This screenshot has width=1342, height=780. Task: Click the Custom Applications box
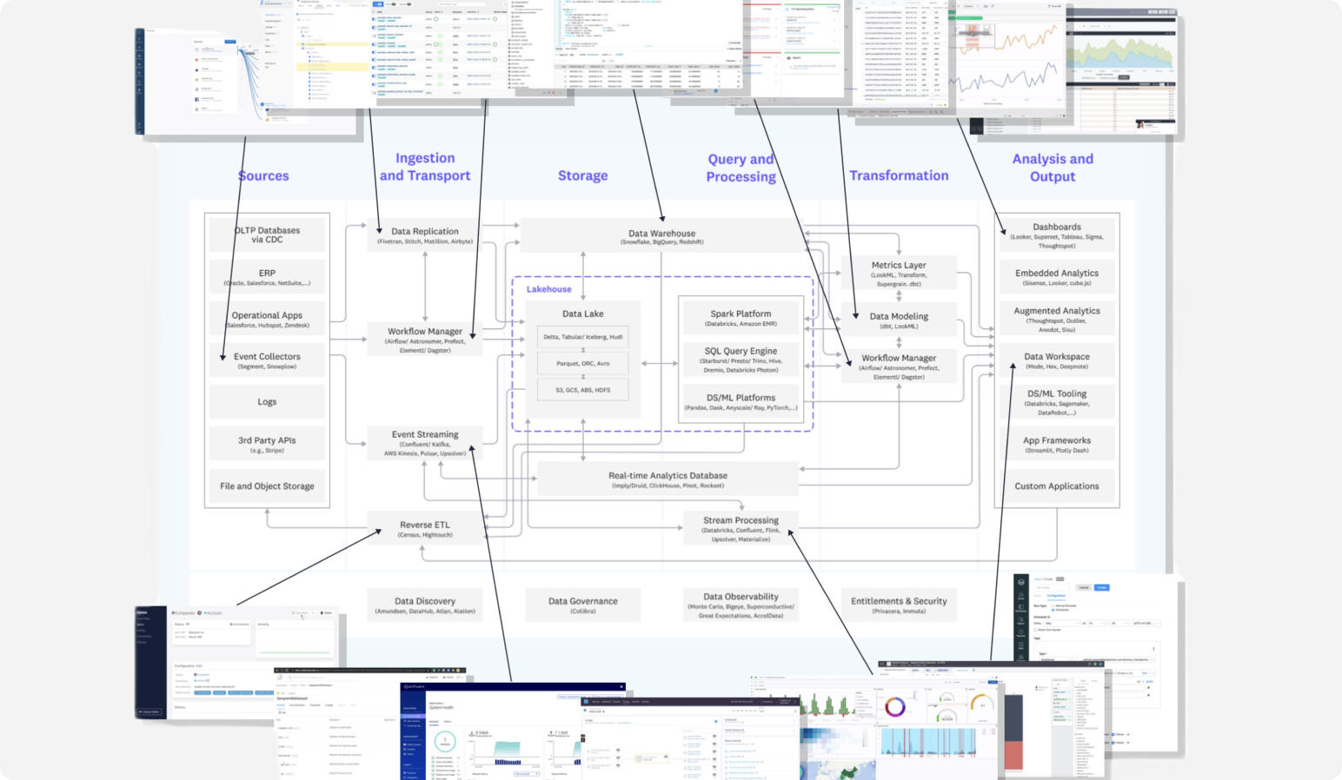pos(1057,486)
